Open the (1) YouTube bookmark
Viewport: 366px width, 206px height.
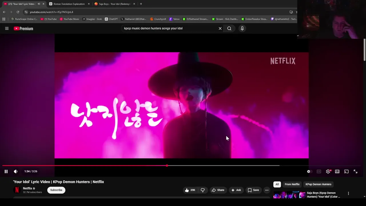tap(49, 19)
